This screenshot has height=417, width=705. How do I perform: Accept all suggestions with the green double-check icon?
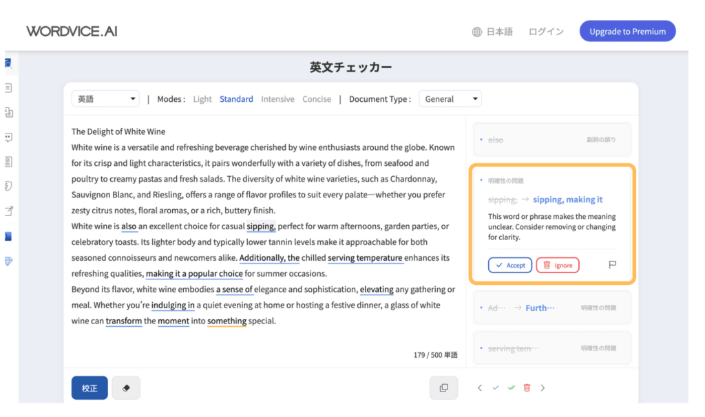click(511, 387)
